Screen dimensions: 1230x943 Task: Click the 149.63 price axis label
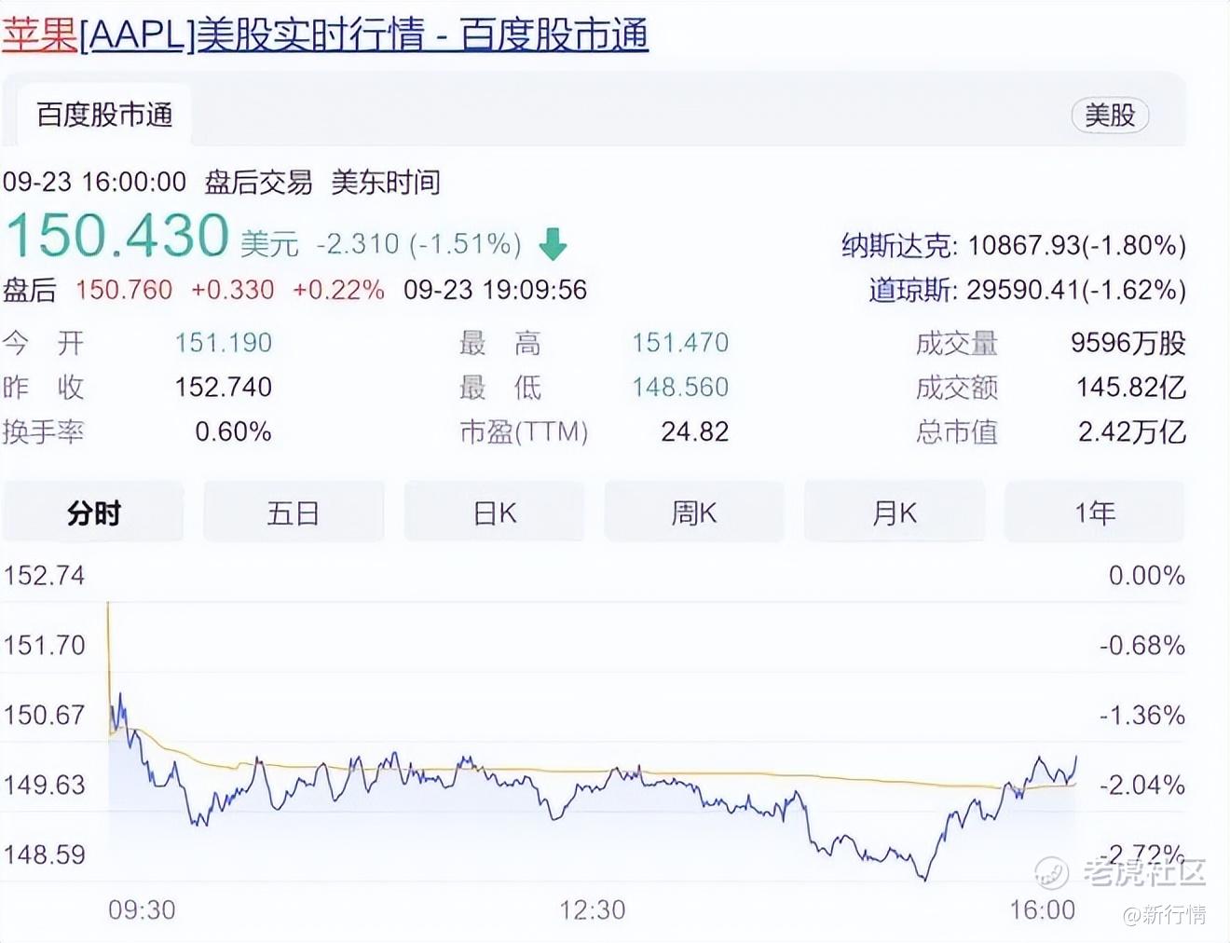coord(44,785)
